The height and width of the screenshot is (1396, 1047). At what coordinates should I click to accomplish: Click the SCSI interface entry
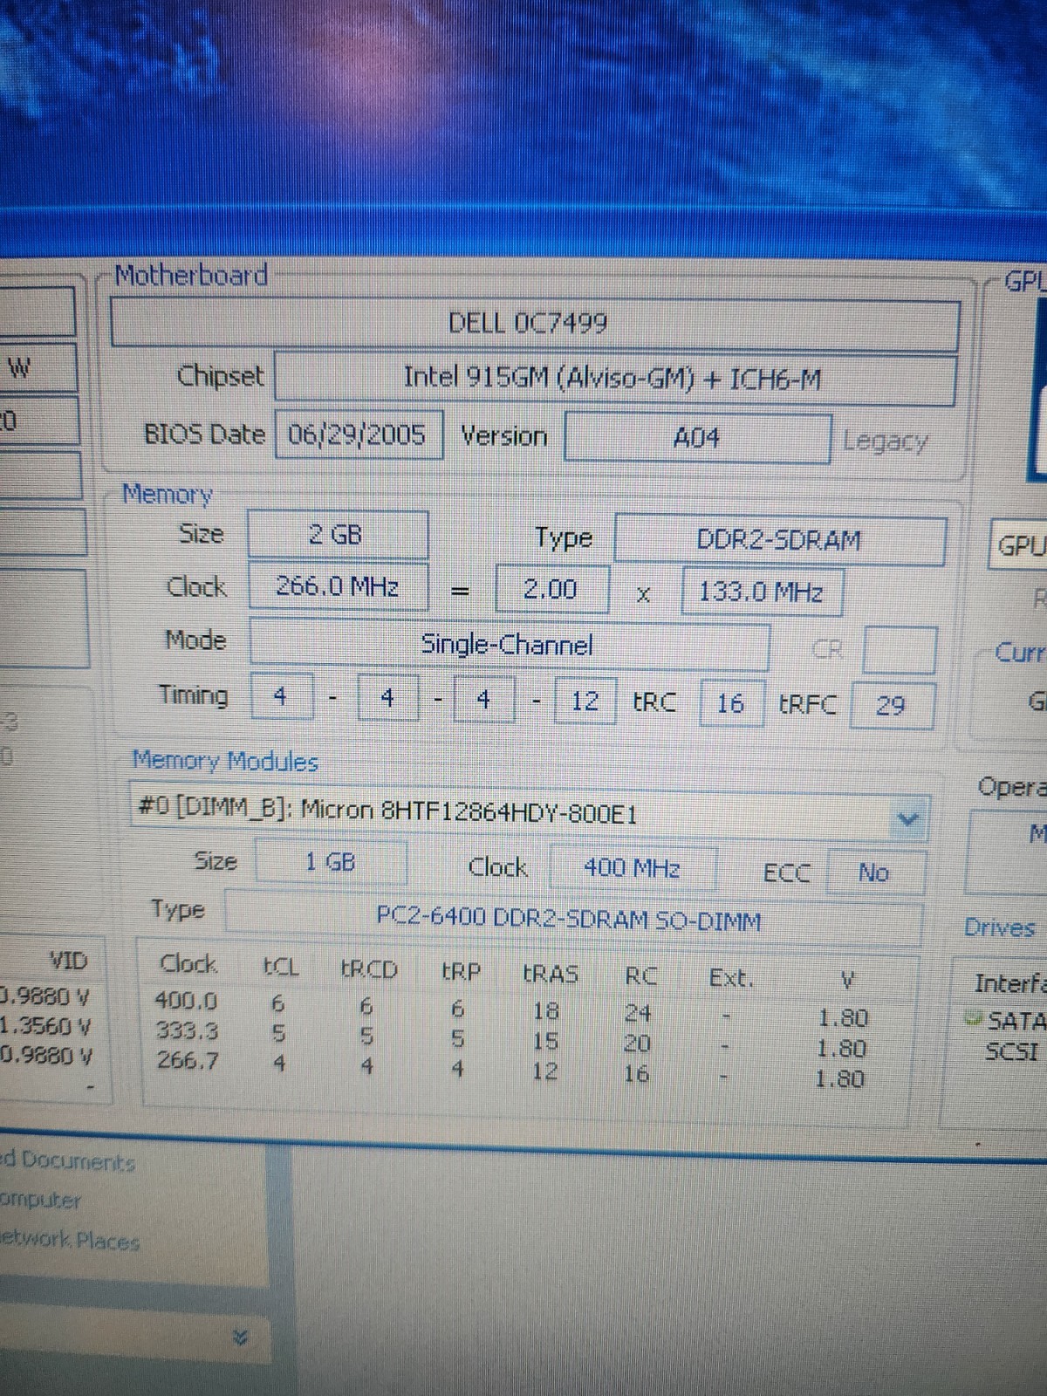tap(1012, 1050)
